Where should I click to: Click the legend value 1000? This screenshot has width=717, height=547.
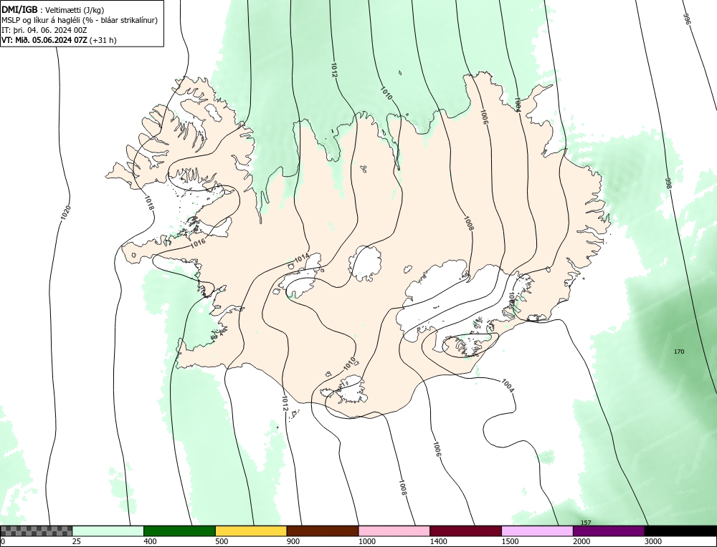pyautogui.click(x=367, y=541)
